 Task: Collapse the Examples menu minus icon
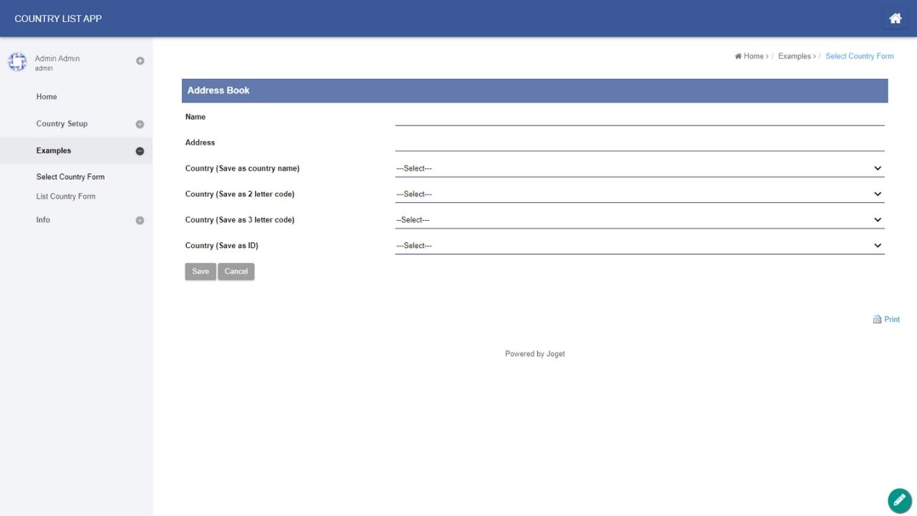coord(140,151)
